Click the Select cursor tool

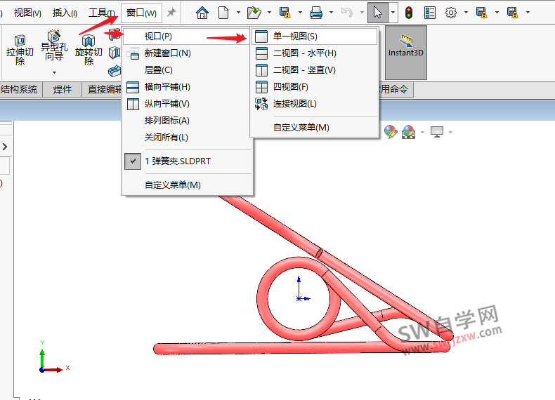[x=378, y=13]
